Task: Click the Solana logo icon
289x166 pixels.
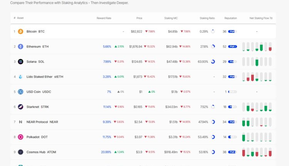Action: (x=20, y=61)
